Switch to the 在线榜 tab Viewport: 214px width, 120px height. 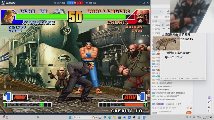156,17
